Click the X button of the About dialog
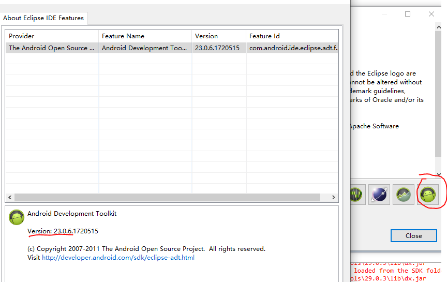 click(x=431, y=14)
